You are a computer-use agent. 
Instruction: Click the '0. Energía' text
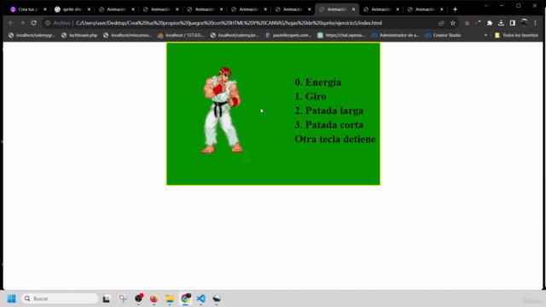click(317, 82)
